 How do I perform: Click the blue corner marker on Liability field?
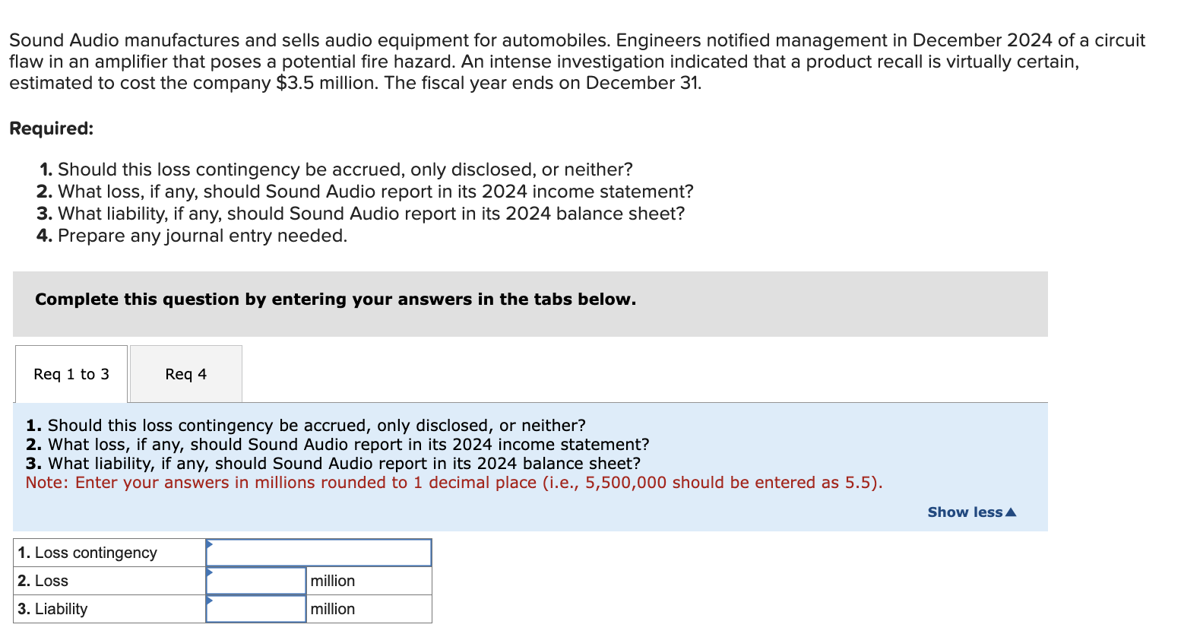pos(210,601)
